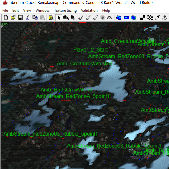The width and height of the screenshot is (169, 169).
Task: Open a map file with folder icon
Action: [x=13, y=18]
